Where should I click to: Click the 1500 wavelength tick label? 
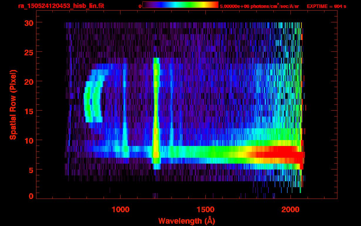tap(205, 210)
